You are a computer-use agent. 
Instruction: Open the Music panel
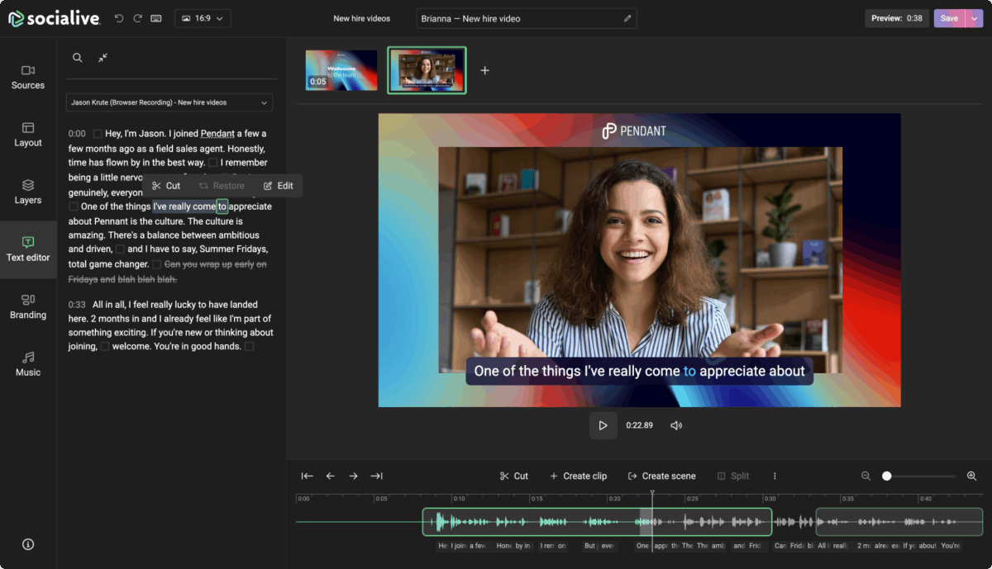(x=28, y=364)
